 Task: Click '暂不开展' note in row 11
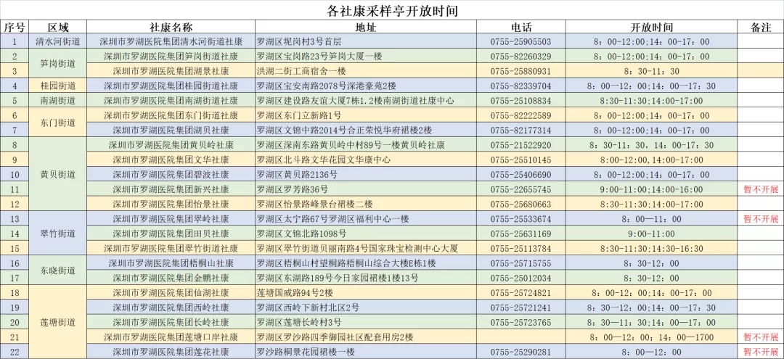pos(761,190)
